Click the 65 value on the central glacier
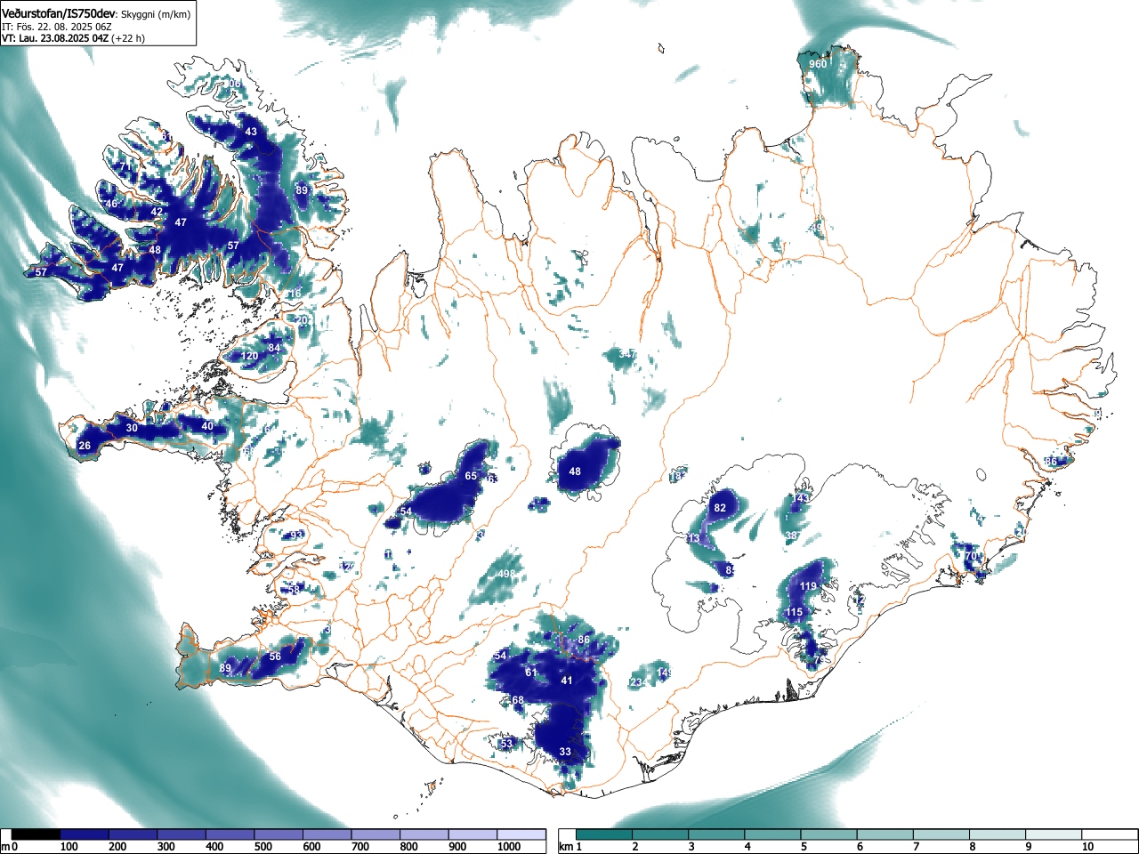The height and width of the screenshot is (854, 1139). point(472,476)
